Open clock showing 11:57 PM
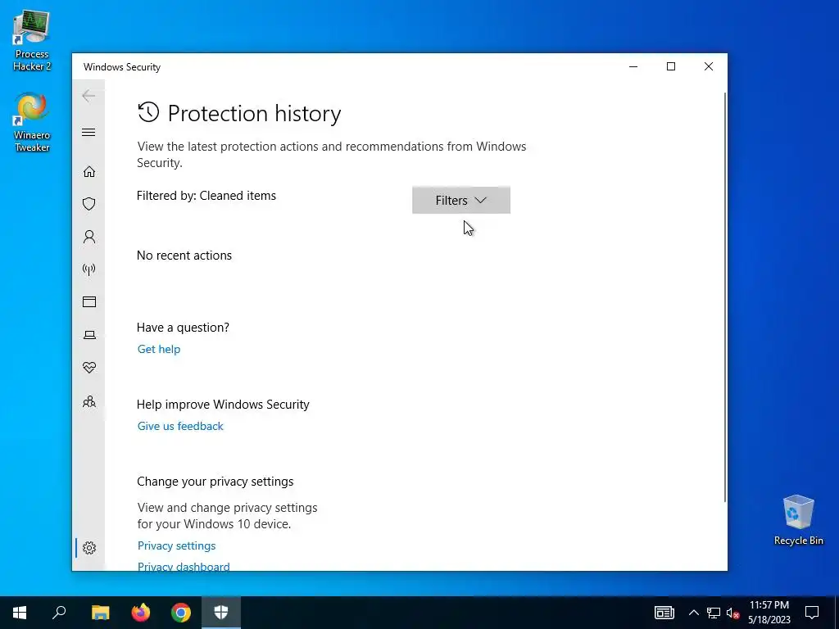 pyautogui.click(x=769, y=613)
